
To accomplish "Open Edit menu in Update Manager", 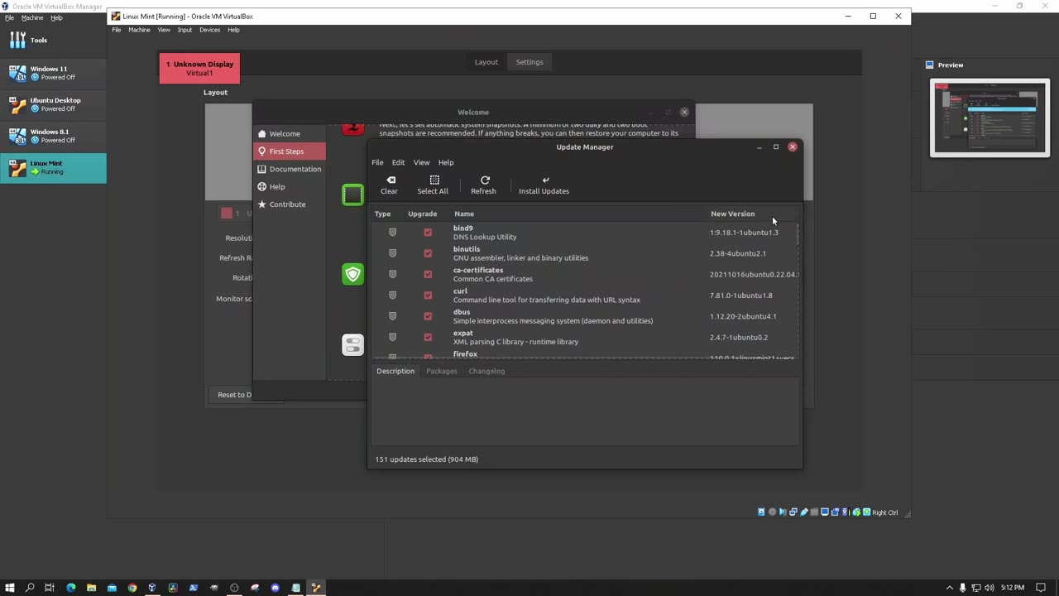I will tap(398, 162).
